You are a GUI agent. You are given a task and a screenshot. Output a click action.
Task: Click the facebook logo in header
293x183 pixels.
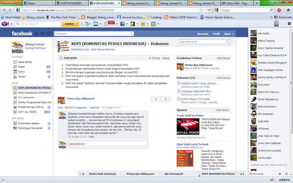(x=22, y=33)
